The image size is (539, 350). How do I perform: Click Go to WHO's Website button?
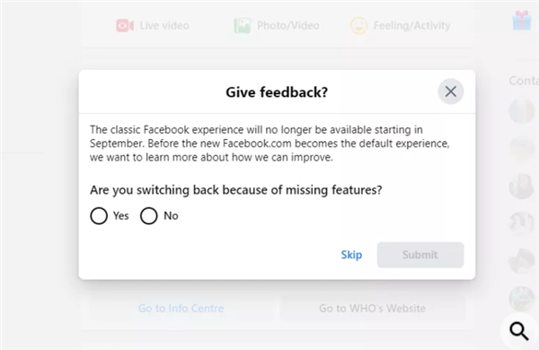372,309
